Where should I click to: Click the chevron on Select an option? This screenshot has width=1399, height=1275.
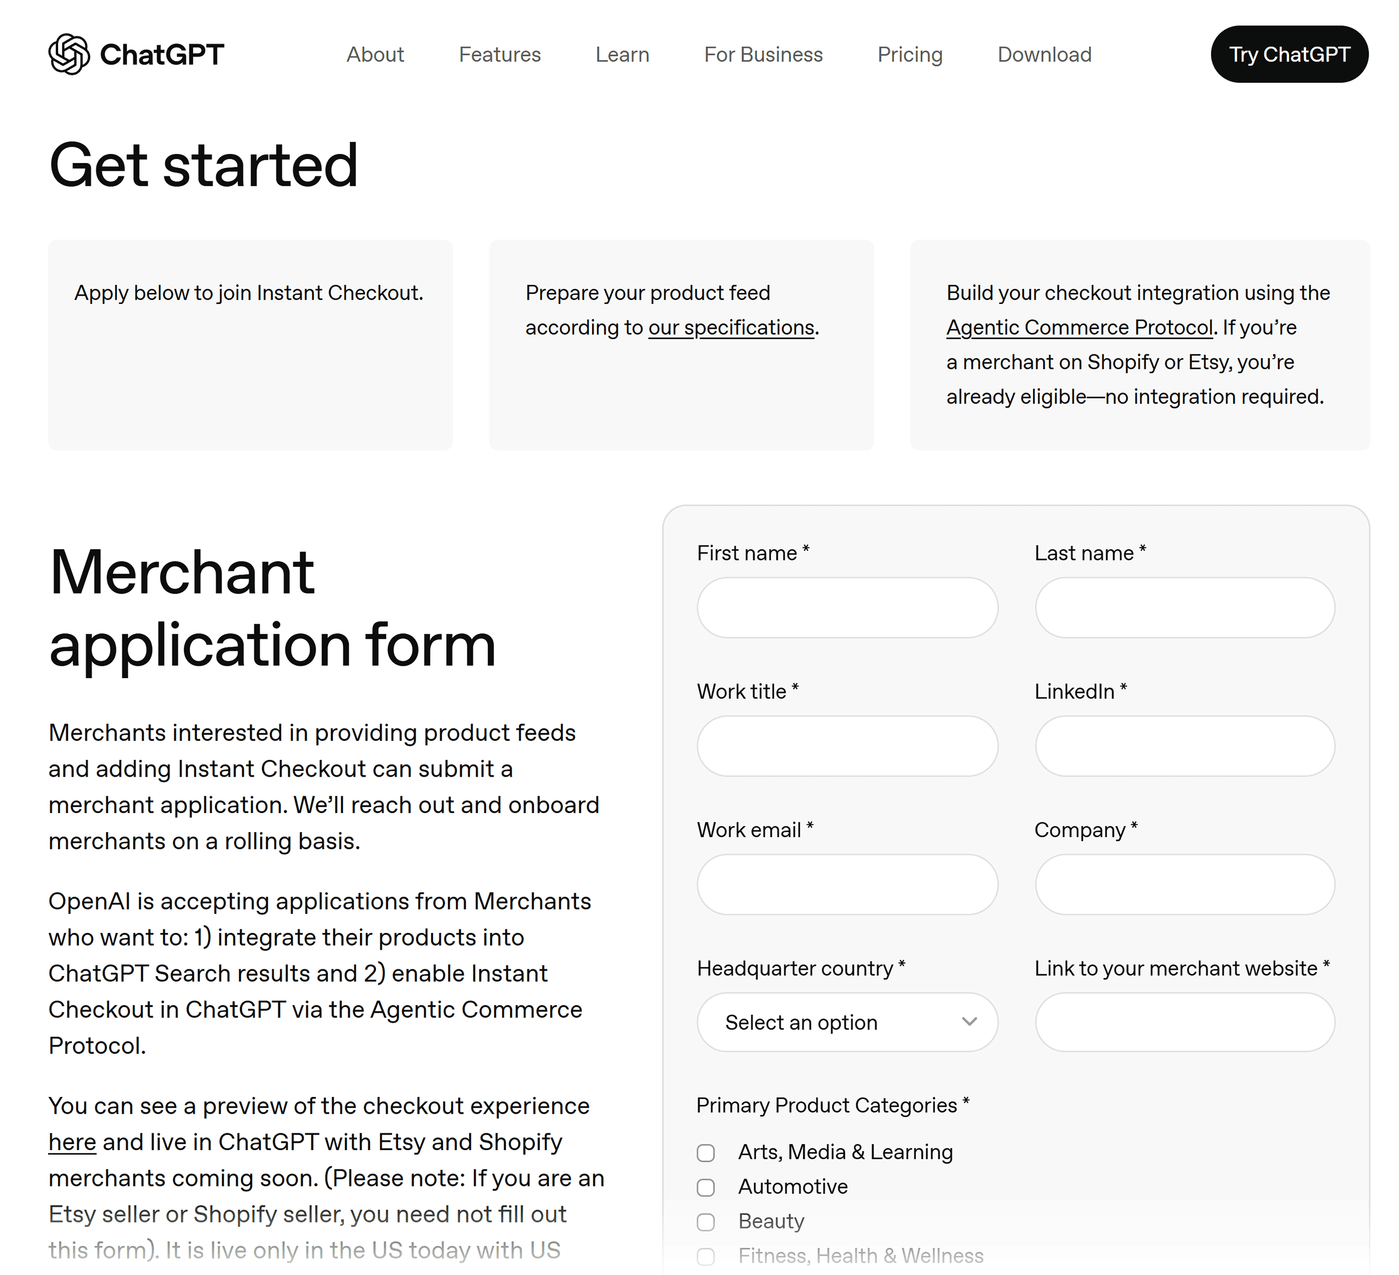tap(970, 1022)
